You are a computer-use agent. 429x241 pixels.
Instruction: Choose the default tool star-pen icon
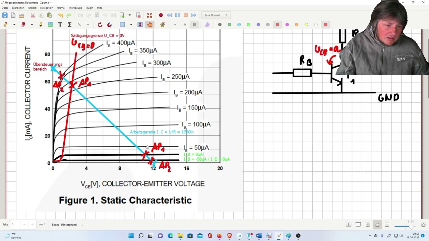tap(163, 24)
